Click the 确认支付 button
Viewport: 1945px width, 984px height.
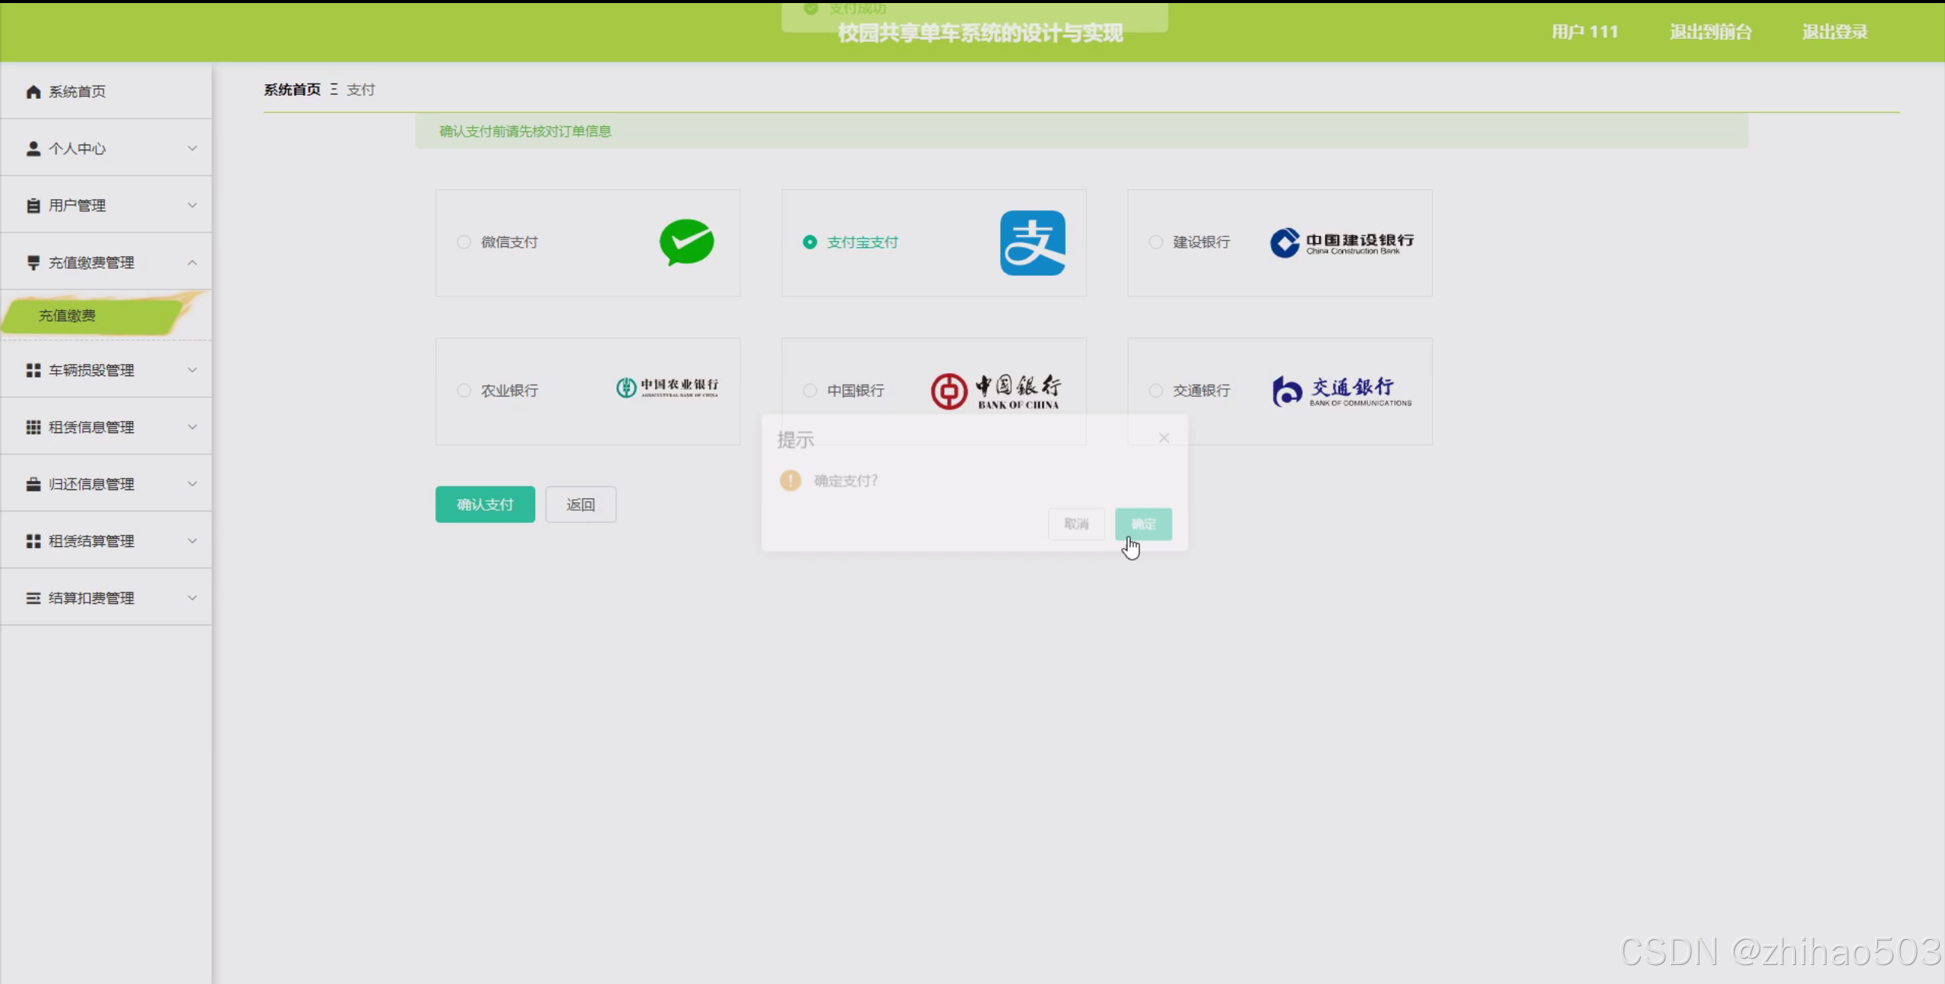point(485,505)
